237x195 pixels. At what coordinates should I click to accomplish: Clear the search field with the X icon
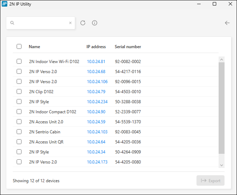pyautogui.click(x=70, y=23)
